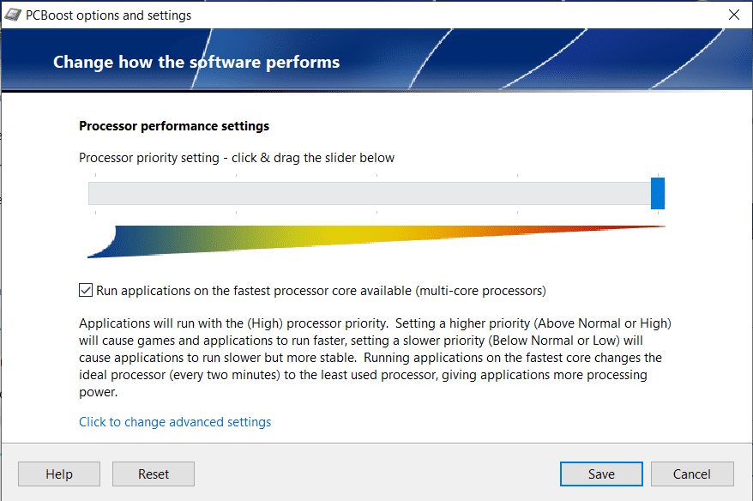Set priority slider to the fourth tick

[517, 193]
